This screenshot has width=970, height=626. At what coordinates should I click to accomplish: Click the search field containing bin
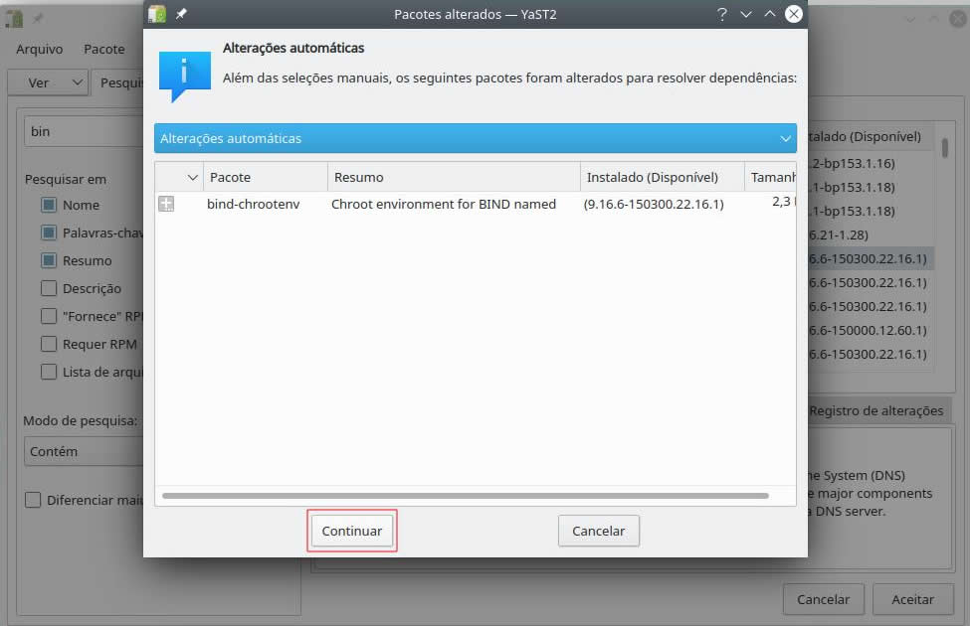coord(85,131)
